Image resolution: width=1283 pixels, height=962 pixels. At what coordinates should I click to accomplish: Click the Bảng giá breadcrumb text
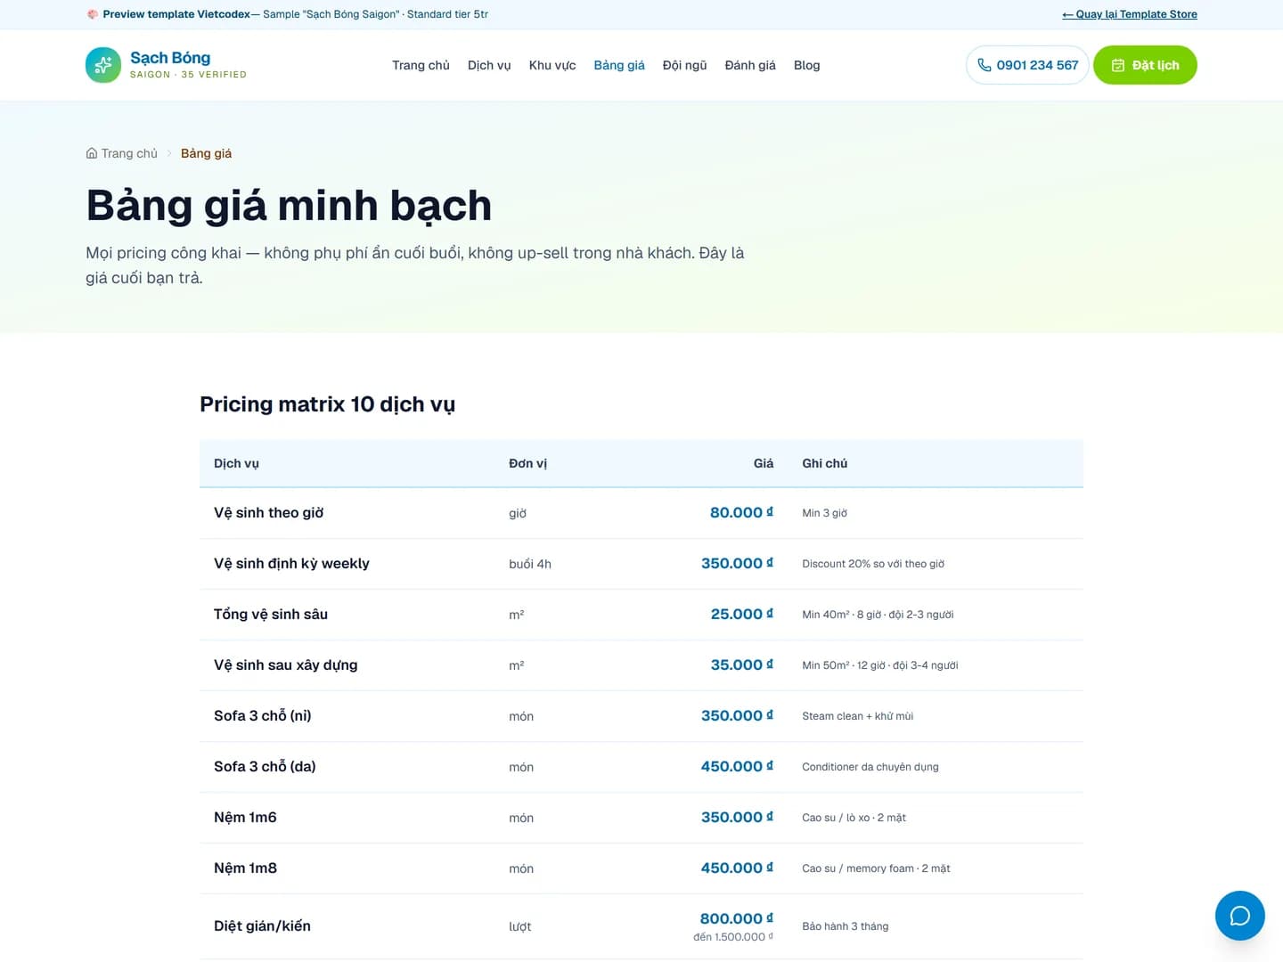point(206,153)
